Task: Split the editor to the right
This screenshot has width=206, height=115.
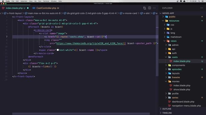Action: pyautogui.click(x=149, y=8)
